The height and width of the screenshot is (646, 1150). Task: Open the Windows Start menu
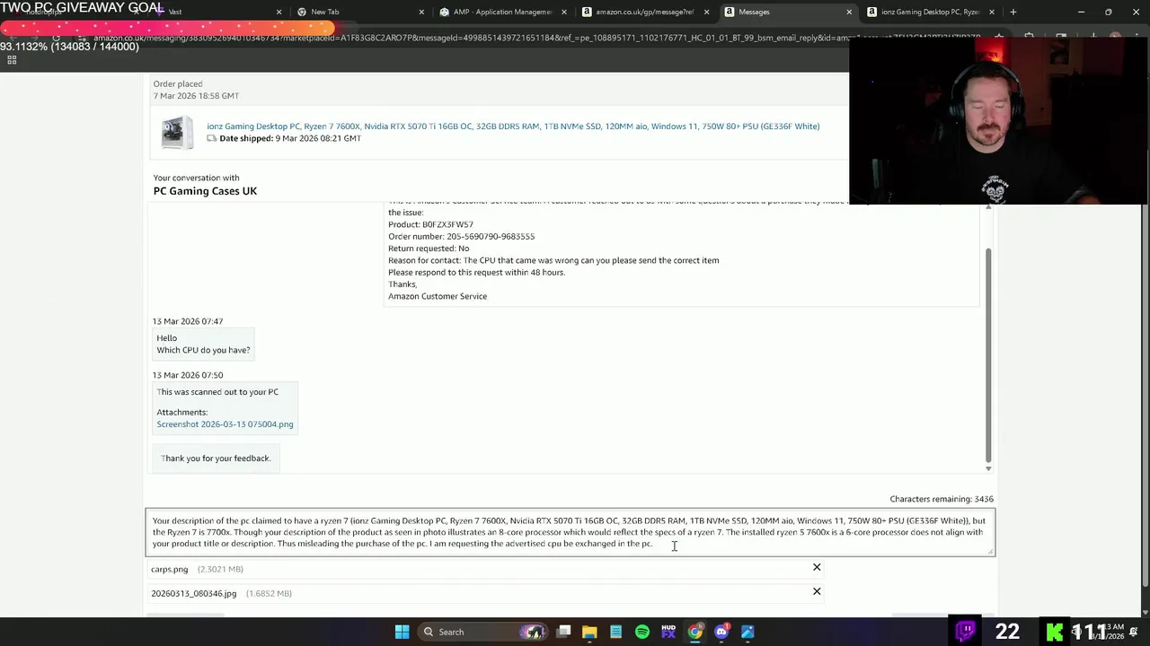pos(402,632)
